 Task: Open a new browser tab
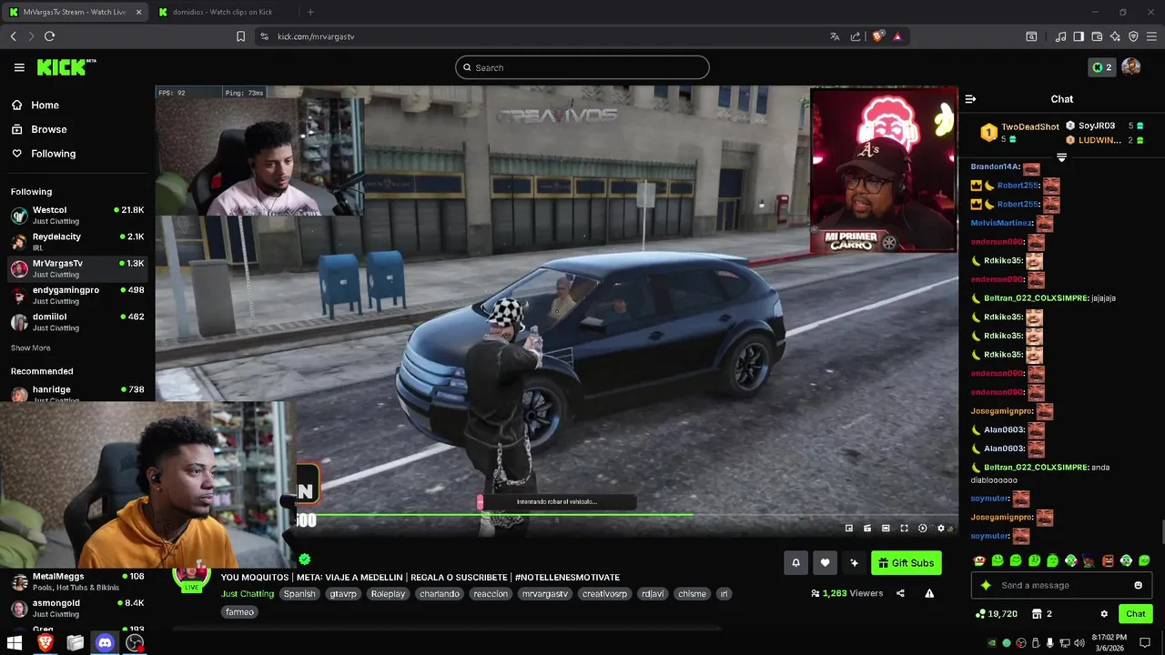[310, 12]
